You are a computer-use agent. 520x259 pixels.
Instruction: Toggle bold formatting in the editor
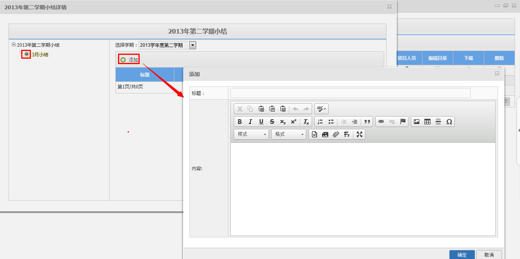pyautogui.click(x=240, y=122)
